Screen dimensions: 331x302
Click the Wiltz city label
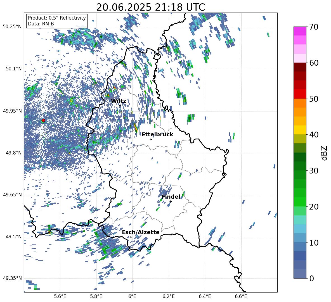coord(119,101)
